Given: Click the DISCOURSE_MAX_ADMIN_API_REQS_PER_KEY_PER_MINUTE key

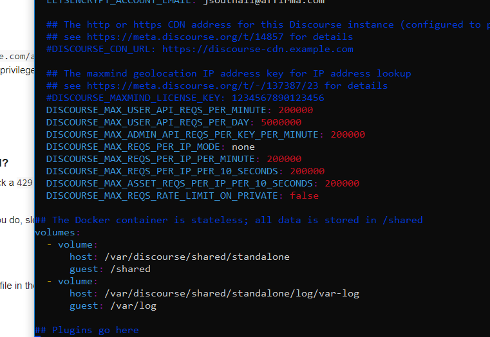Looking at the screenshot, I should click(x=182, y=134).
